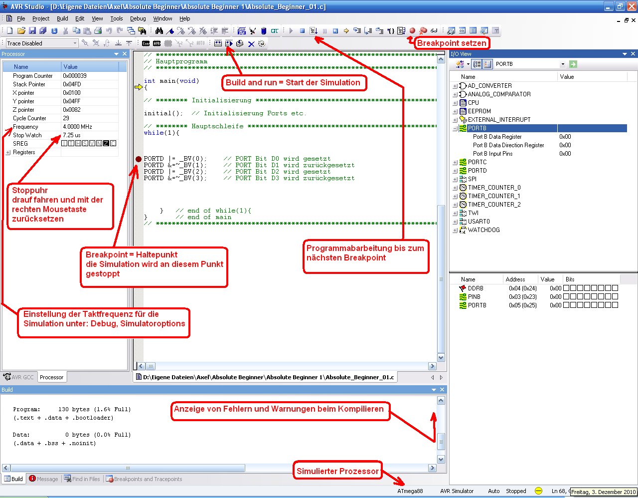Toggle the SREG C flag box
The width and height of the screenshot is (638, 498).
click(113, 144)
